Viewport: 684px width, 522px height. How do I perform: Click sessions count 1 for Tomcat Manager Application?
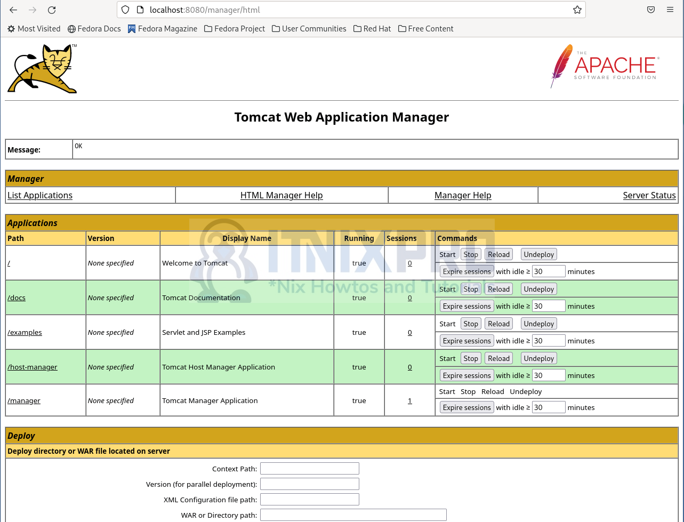[409, 400]
